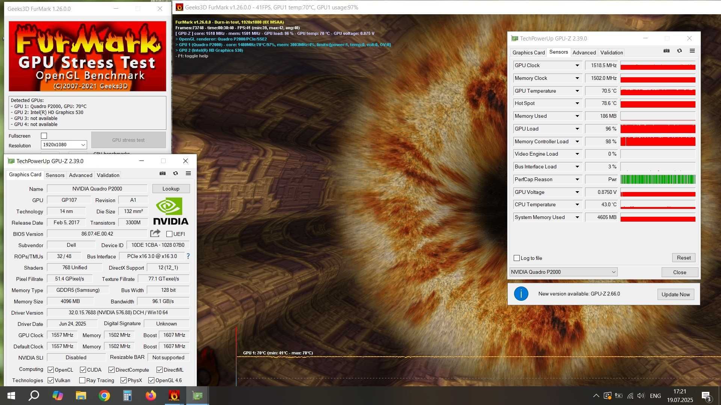
Task: Switch to FurMark in taskbar
Action: (174, 396)
